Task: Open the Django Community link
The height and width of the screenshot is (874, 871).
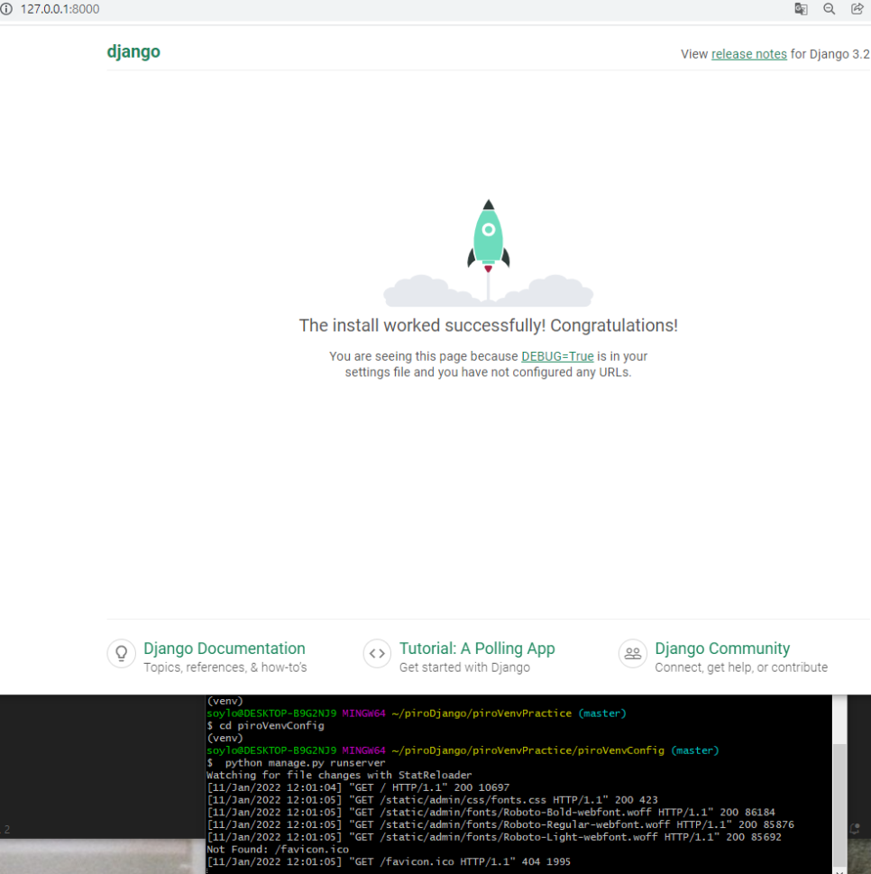Action: [x=722, y=649]
